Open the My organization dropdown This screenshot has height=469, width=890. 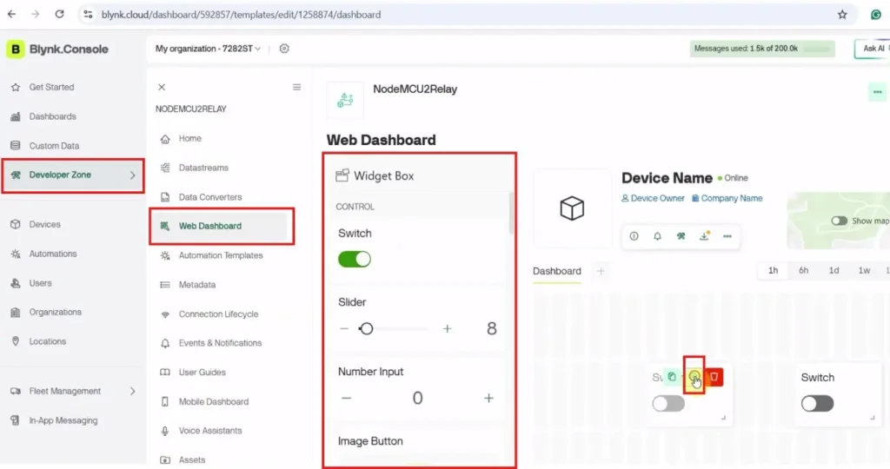point(208,49)
